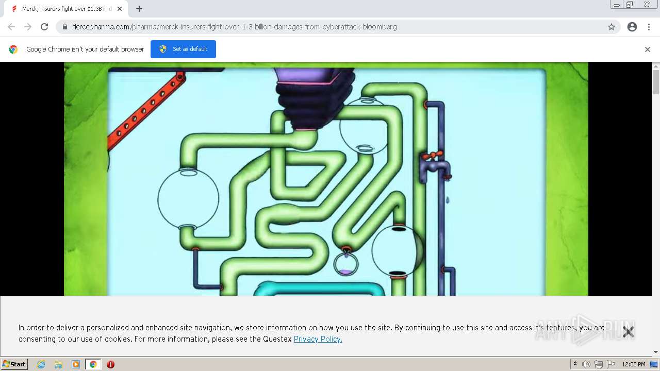Open the volume control tray icon
Image resolution: width=660 pixels, height=371 pixels.
(x=586, y=364)
